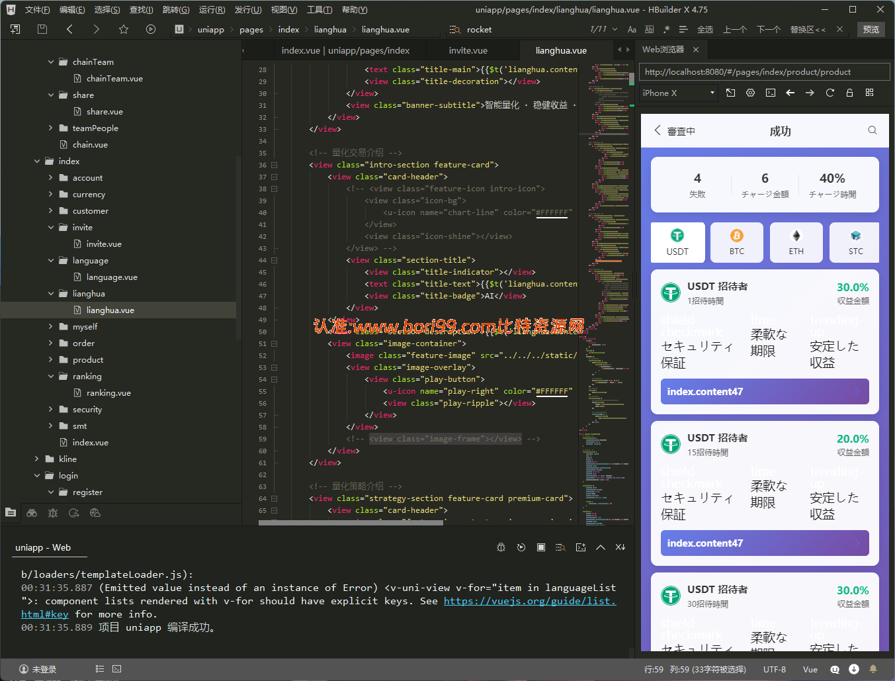Toggle regex search option
The height and width of the screenshot is (681, 895).
(x=666, y=29)
